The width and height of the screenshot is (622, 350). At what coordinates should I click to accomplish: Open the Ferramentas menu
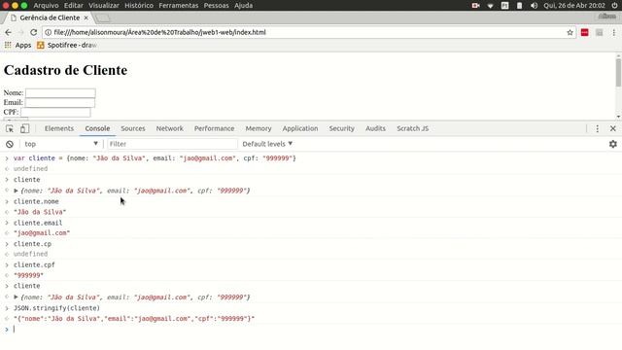(179, 6)
